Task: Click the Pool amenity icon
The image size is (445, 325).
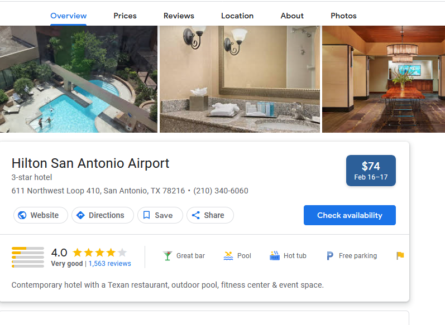Action: tap(228, 256)
